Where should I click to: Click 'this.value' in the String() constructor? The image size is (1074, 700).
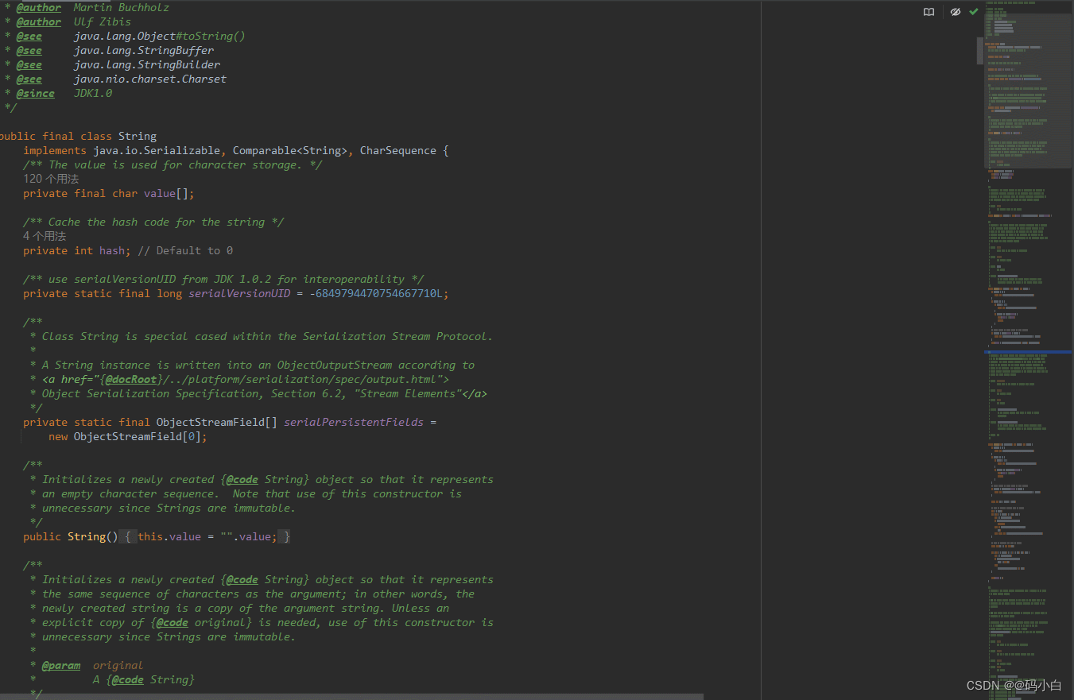169,536
